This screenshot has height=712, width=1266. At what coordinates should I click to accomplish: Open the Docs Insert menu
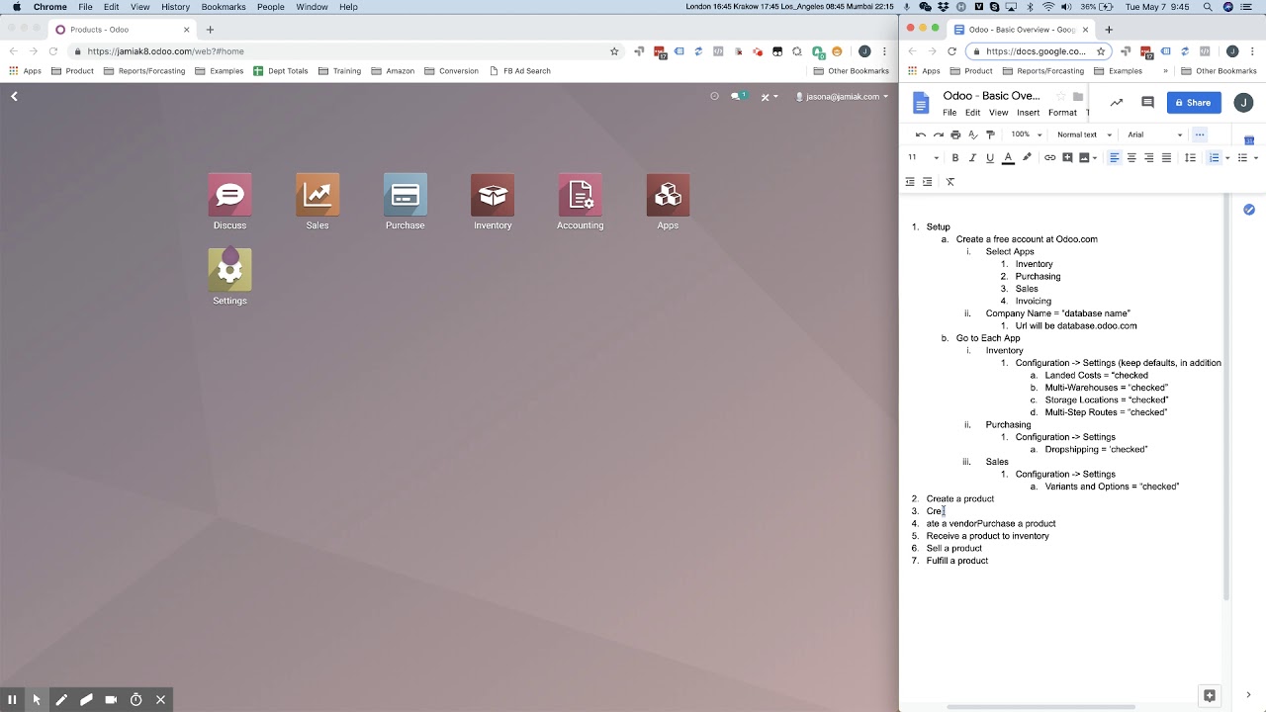pos(1028,113)
